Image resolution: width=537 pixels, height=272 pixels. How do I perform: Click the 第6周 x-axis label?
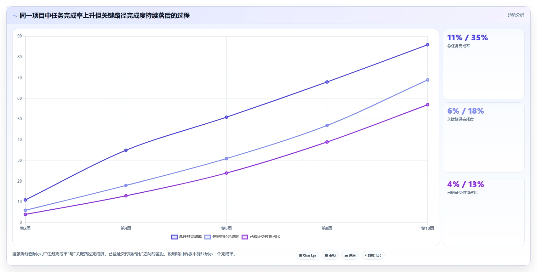pyautogui.click(x=226, y=228)
